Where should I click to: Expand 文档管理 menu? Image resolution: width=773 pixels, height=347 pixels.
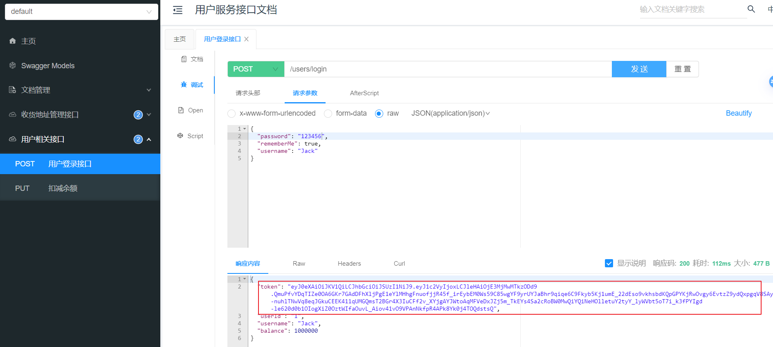(149, 90)
